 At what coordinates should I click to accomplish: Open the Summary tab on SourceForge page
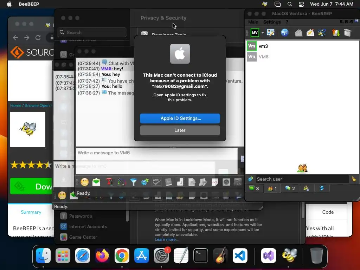[31, 212]
